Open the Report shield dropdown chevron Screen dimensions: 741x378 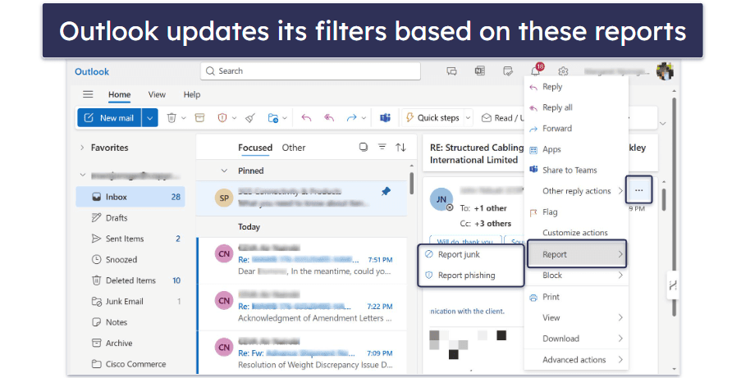point(234,117)
